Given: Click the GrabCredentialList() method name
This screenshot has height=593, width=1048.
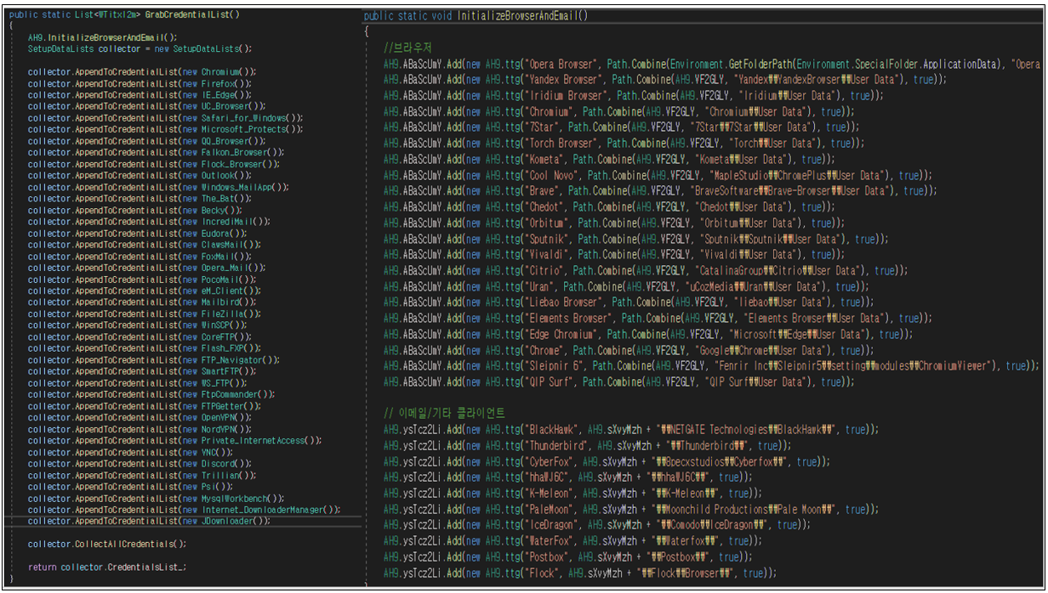Looking at the screenshot, I should pyautogui.click(x=192, y=14).
